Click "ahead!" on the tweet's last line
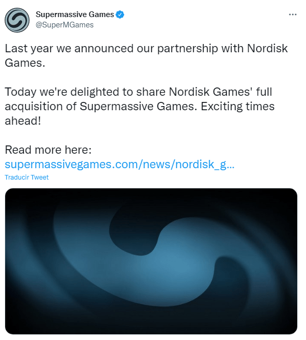Viewport: 306px width, 340px height. 23,121
